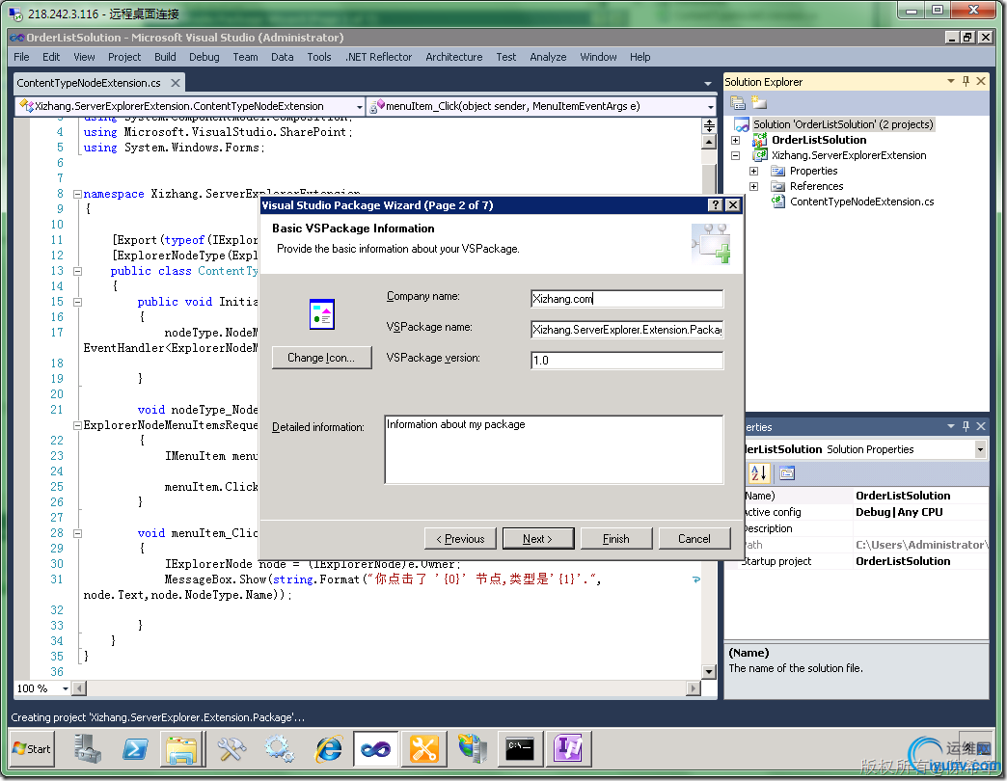The height and width of the screenshot is (781, 1007).
Task: Open Internet Explorer from taskbar
Action: (329, 749)
